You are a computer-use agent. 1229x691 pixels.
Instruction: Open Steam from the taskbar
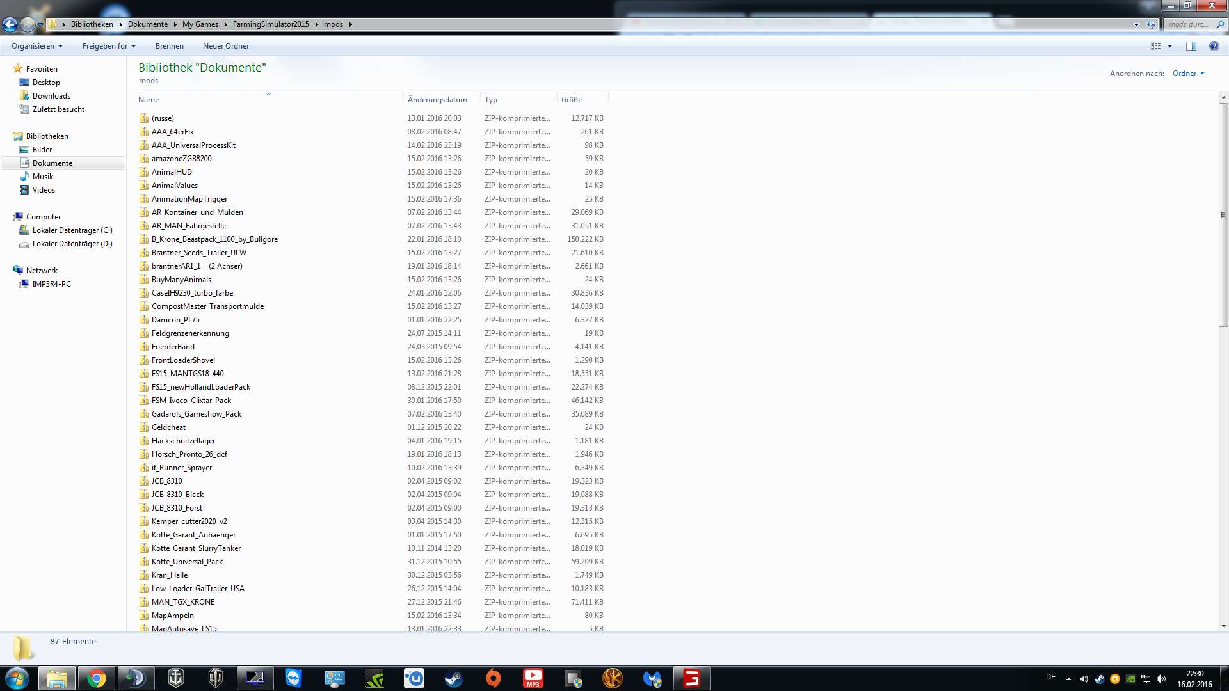tap(454, 678)
